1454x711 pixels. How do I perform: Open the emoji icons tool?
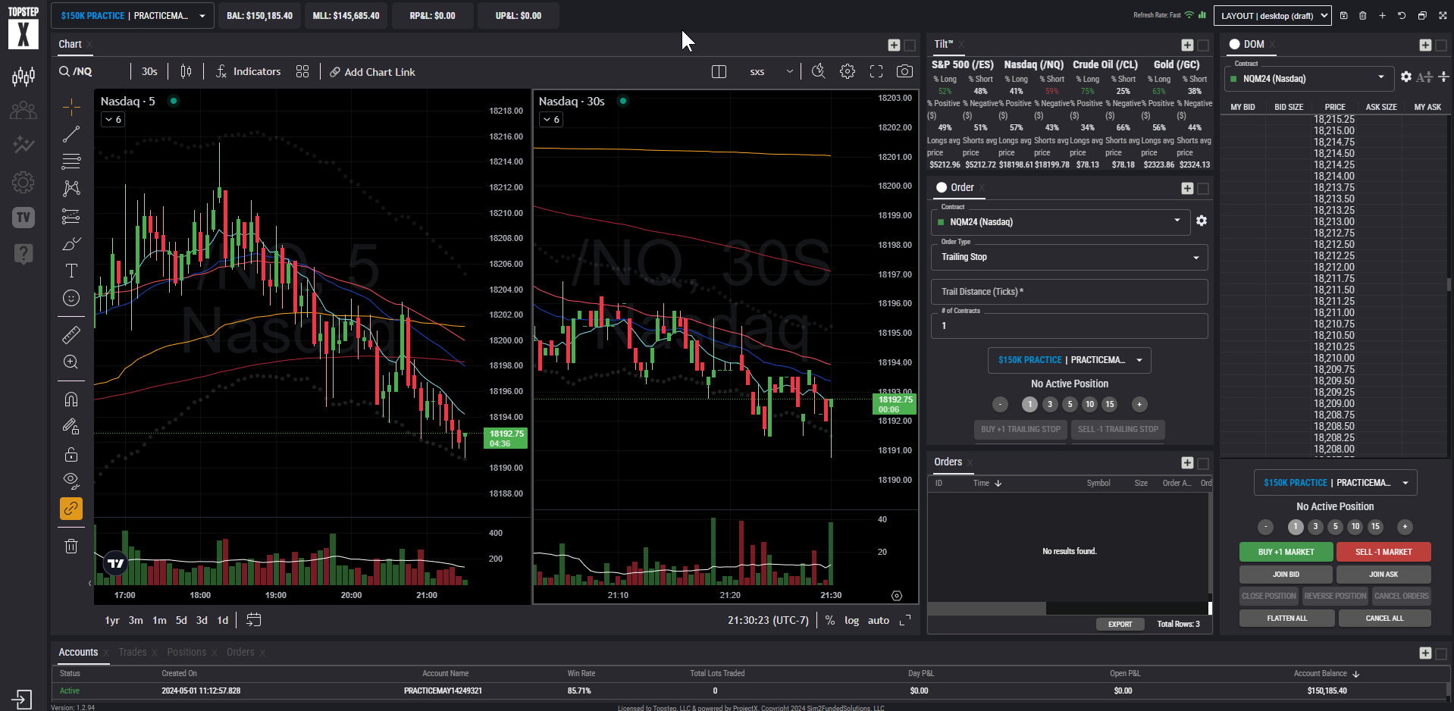tap(71, 298)
